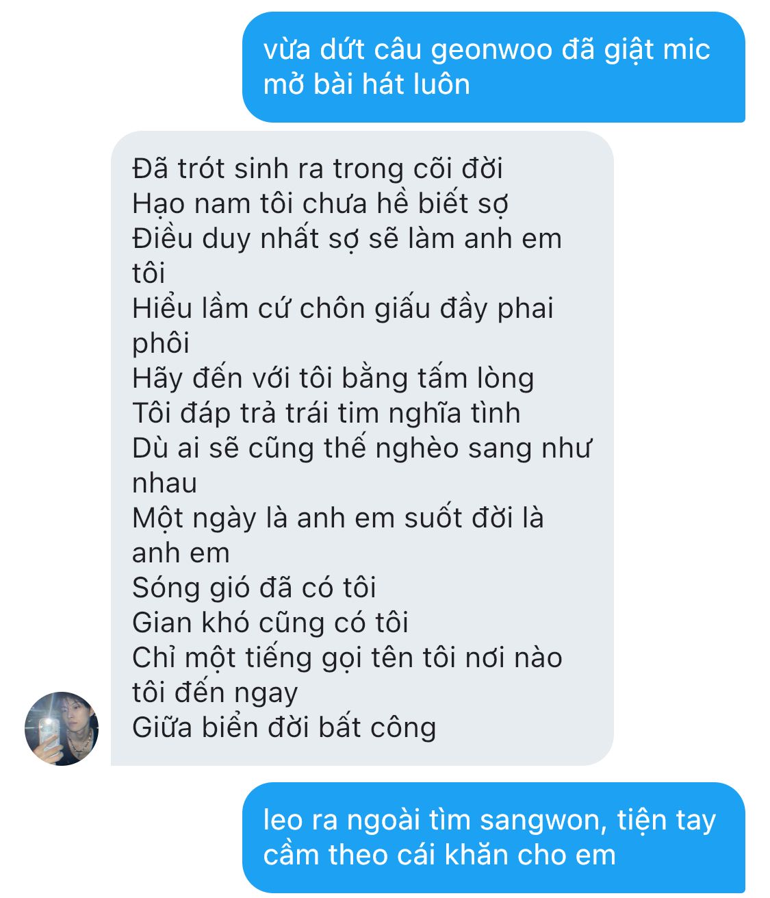The height and width of the screenshot is (898, 770).
Task: Select the line 'Hạo nam tôi chưa hề biết sợ'
Action: (x=320, y=203)
